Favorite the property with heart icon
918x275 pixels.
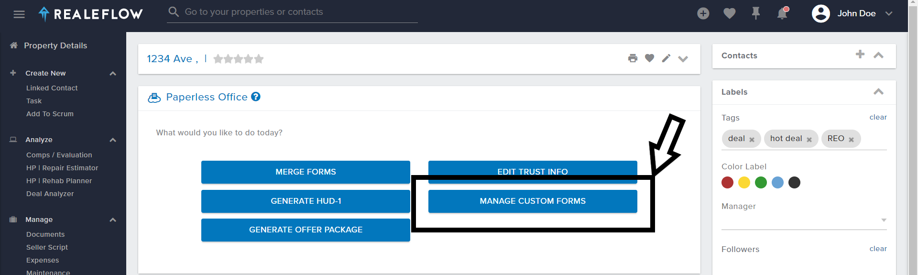coord(649,58)
